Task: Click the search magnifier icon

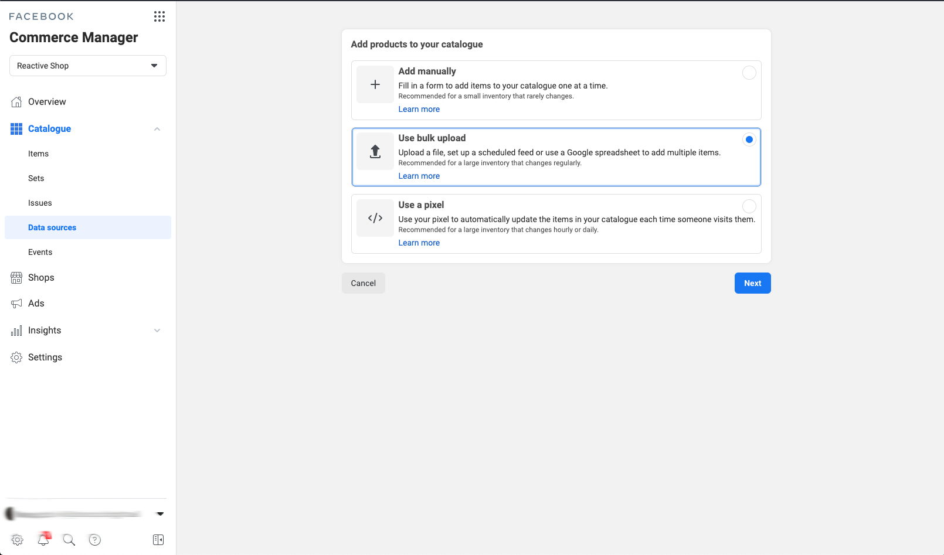Action: tap(69, 540)
